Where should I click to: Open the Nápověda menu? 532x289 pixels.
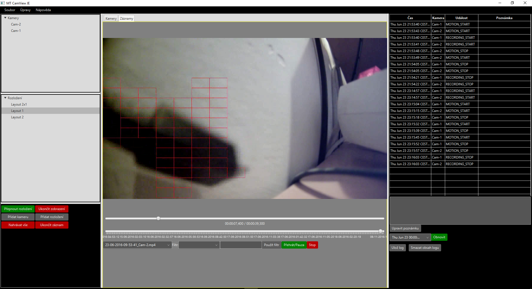click(x=43, y=10)
